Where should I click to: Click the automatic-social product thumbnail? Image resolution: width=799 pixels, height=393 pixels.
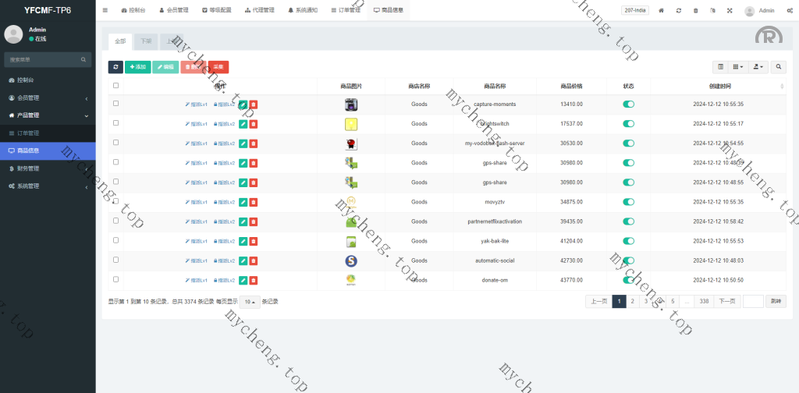coord(351,260)
